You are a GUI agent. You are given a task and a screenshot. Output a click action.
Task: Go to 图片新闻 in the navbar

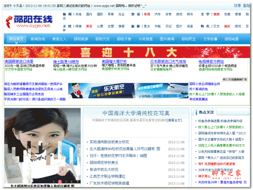tap(167, 39)
